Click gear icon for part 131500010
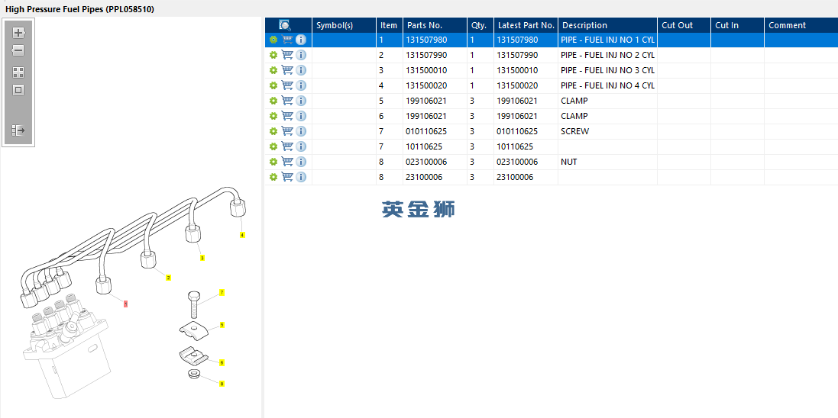The image size is (838, 418). coord(273,70)
